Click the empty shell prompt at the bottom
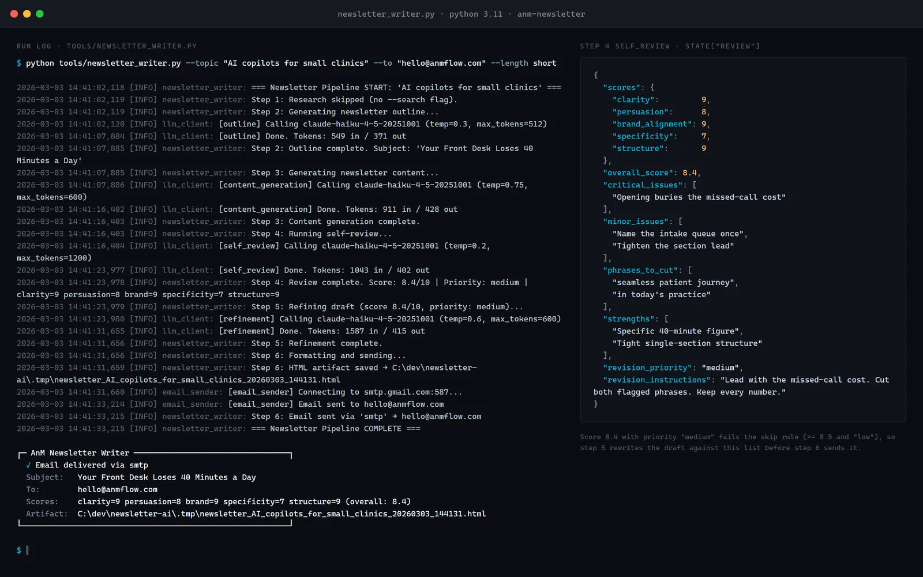Viewport: 923px width, 577px height. tap(23, 550)
